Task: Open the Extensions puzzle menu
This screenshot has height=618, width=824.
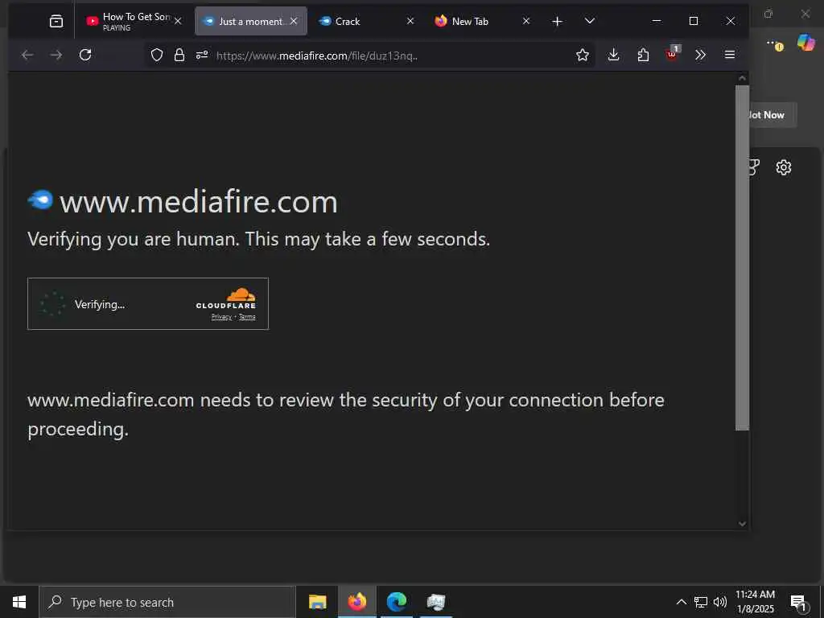Action: coord(643,55)
